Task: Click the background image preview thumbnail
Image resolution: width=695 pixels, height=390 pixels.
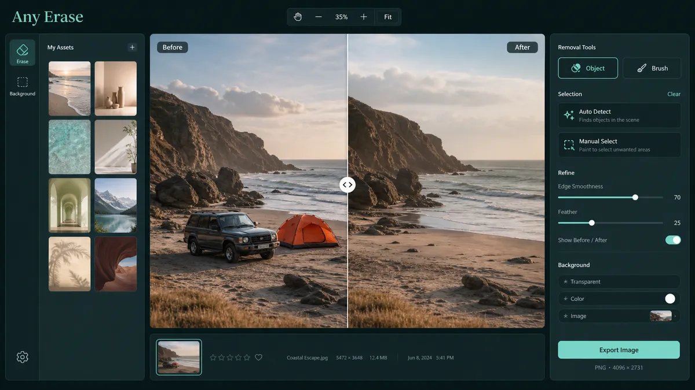Action: (661, 316)
